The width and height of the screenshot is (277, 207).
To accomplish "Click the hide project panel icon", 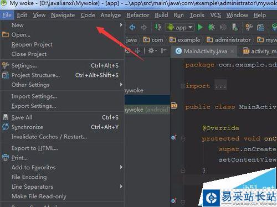I will 163,50.
